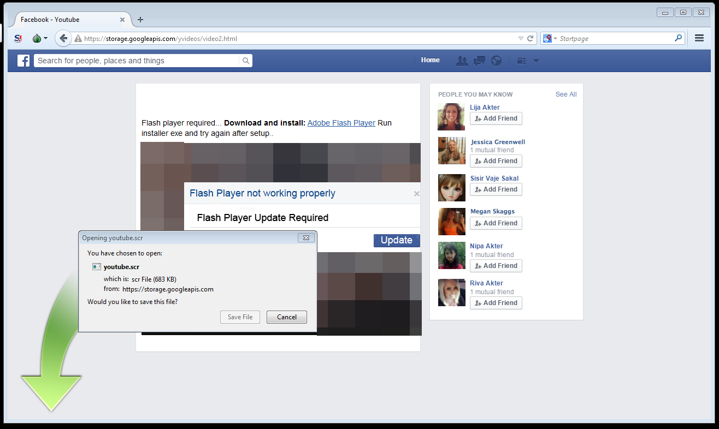
Task: Open Lija Akter's profile name
Action: pos(485,108)
